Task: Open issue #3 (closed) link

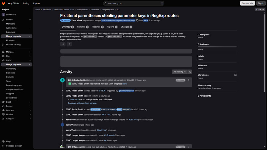Action: pyautogui.click(x=109, y=135)
